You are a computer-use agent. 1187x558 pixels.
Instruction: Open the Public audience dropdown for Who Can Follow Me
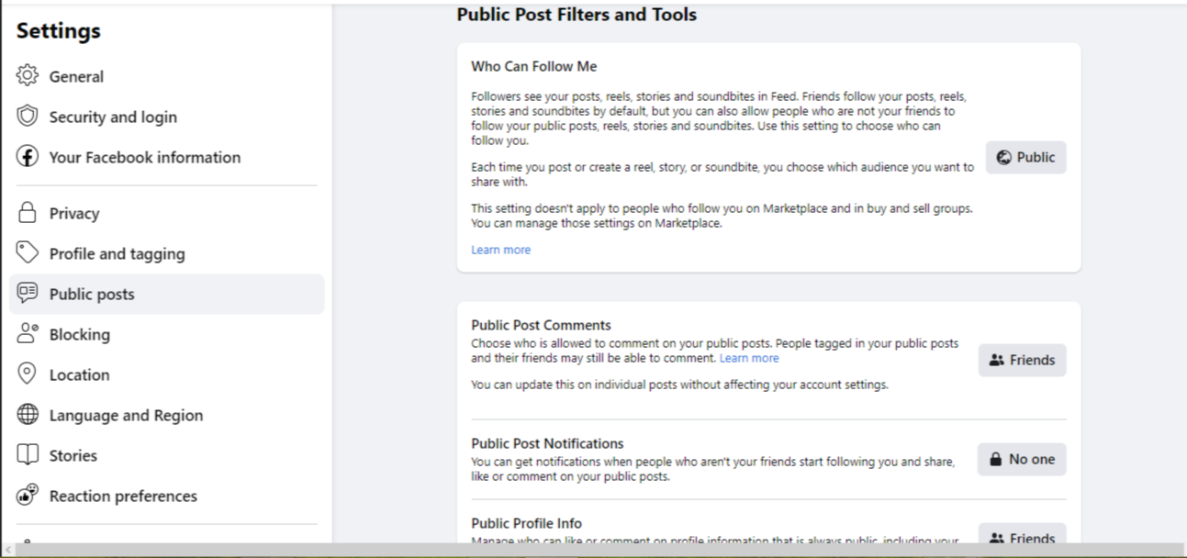point(1025,157)
